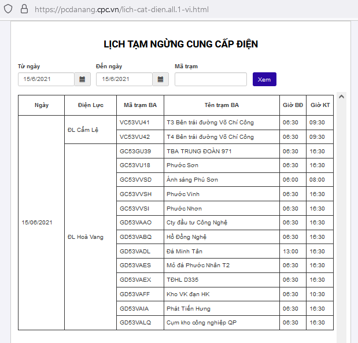Focus the Đến ngày date field

pyautogui.click(x=124, y=79)
